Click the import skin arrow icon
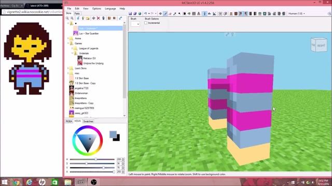332x186 pixels. pyautogui.click(x=78, y=19)
